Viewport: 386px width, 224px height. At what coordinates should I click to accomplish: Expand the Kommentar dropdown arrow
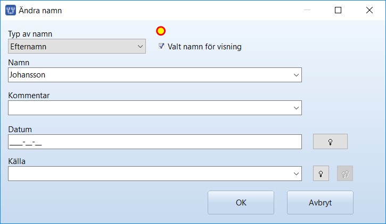(x=296, y=108)
